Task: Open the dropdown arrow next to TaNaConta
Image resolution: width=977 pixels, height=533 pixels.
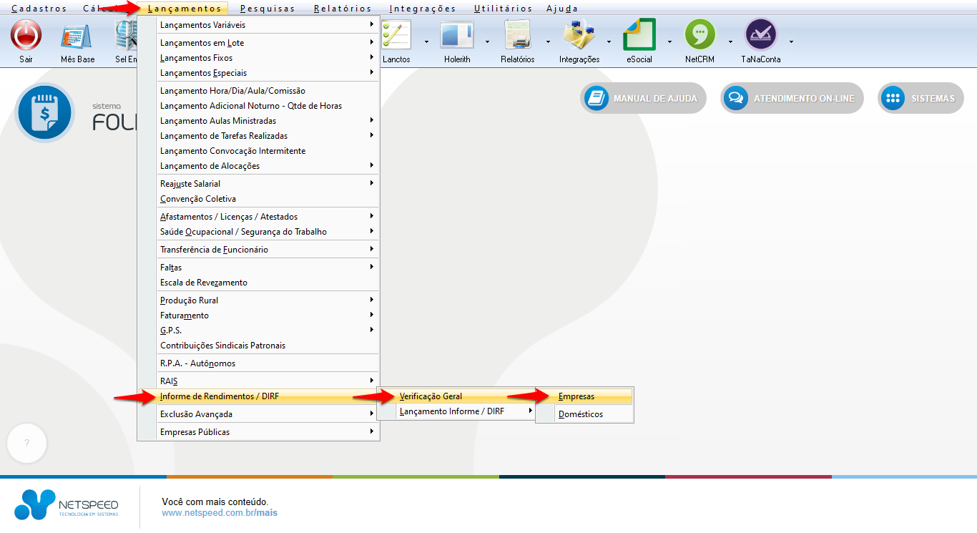Action: point(791,41)
